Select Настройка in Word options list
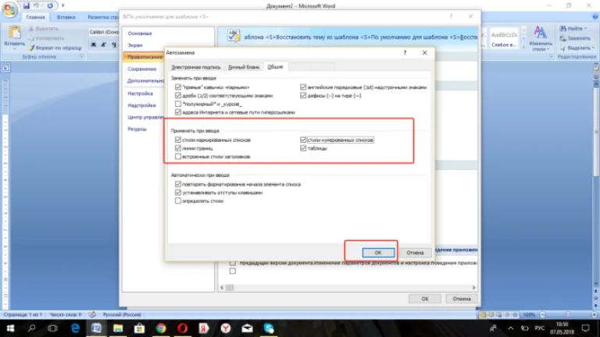600x337 pixels. 140,94
